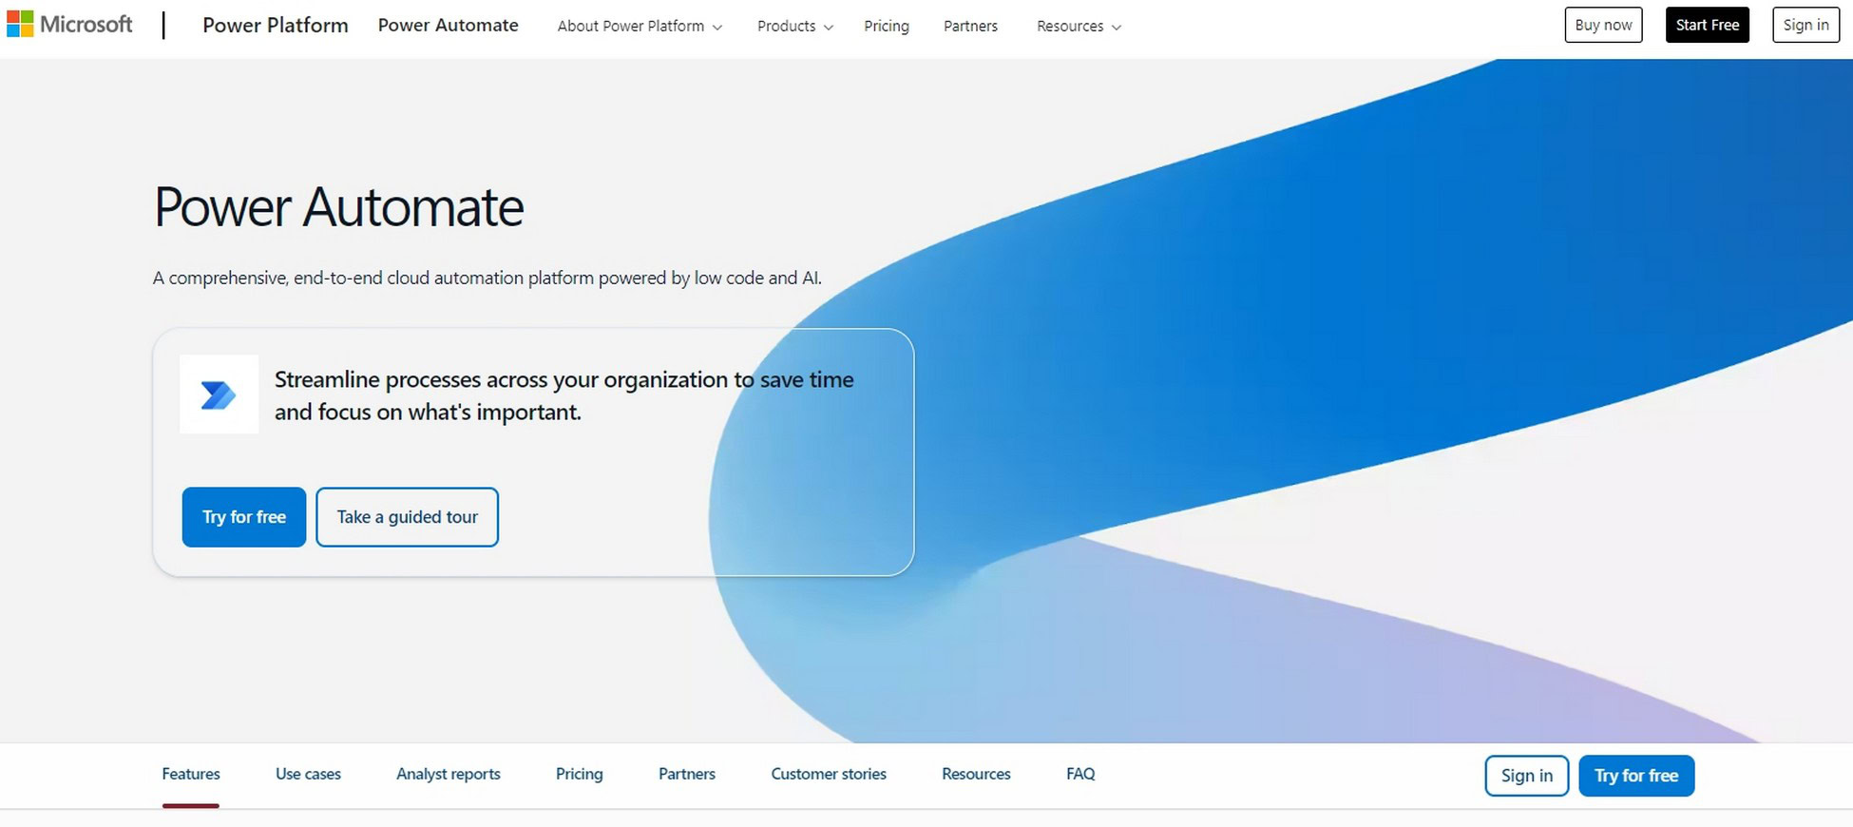Click Try for free in bottom bar

pyautogui.click(x=1636, y=776)
